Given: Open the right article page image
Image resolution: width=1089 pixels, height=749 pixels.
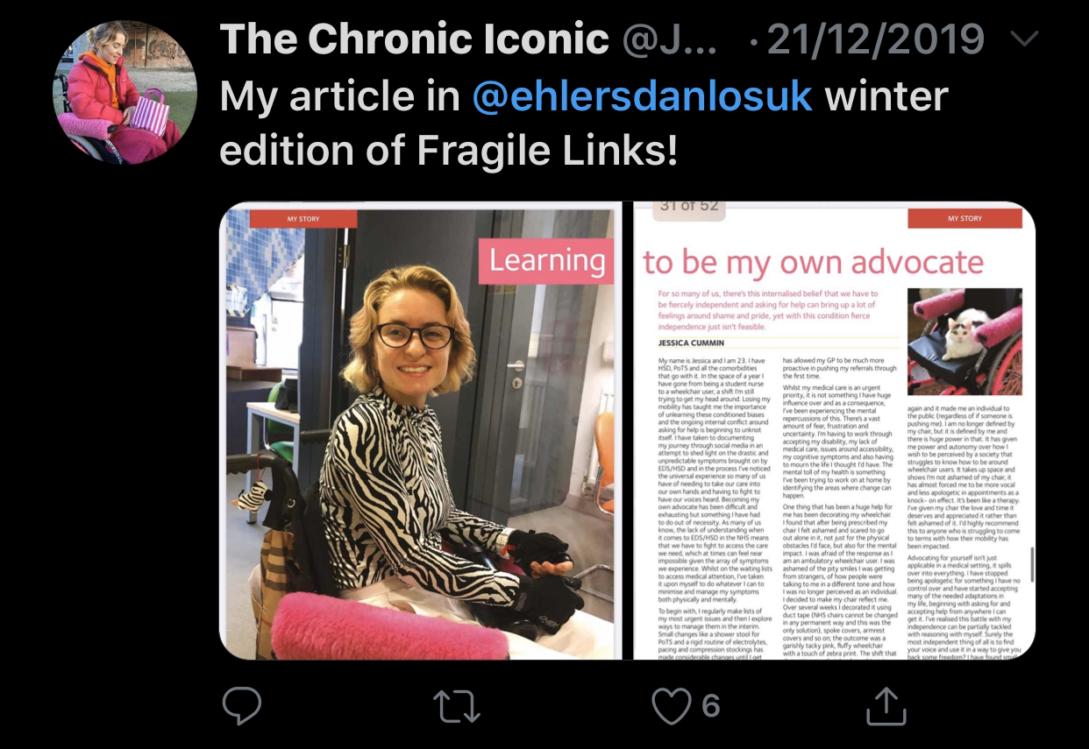Looking at the screenshot, I should point(834,431).
